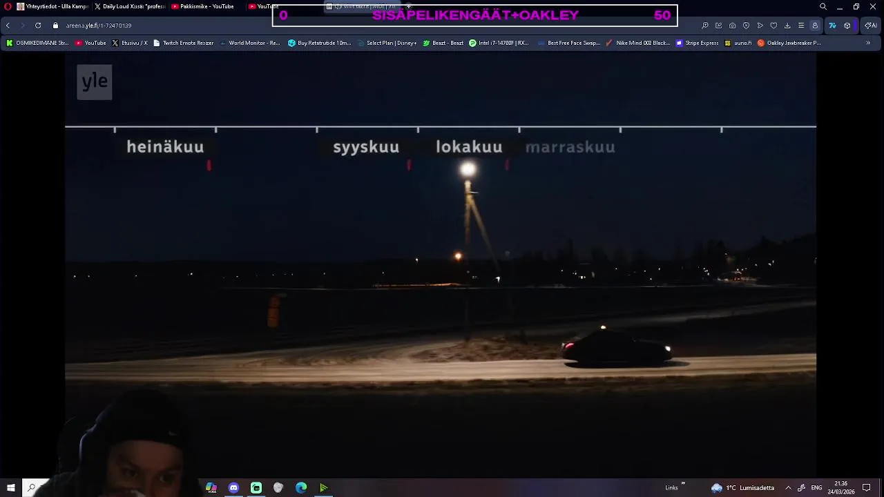The image size is (884, 497).
Task: Click the search tabs magnifier icon
Action: click(x=823, y=6)
